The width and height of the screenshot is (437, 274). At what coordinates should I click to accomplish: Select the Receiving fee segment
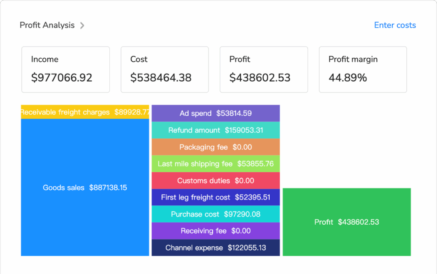(216, 231)
